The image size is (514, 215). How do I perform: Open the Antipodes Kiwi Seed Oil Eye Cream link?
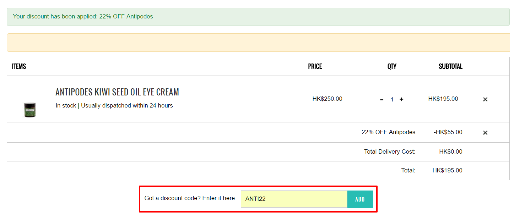pyautogui.click(x=117, y=92)
